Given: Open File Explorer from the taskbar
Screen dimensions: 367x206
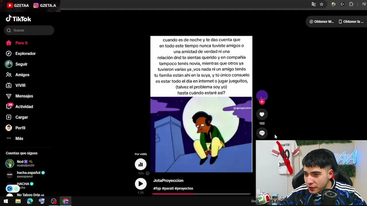Looking at the screenshot, I should click(x=18, y=201).
